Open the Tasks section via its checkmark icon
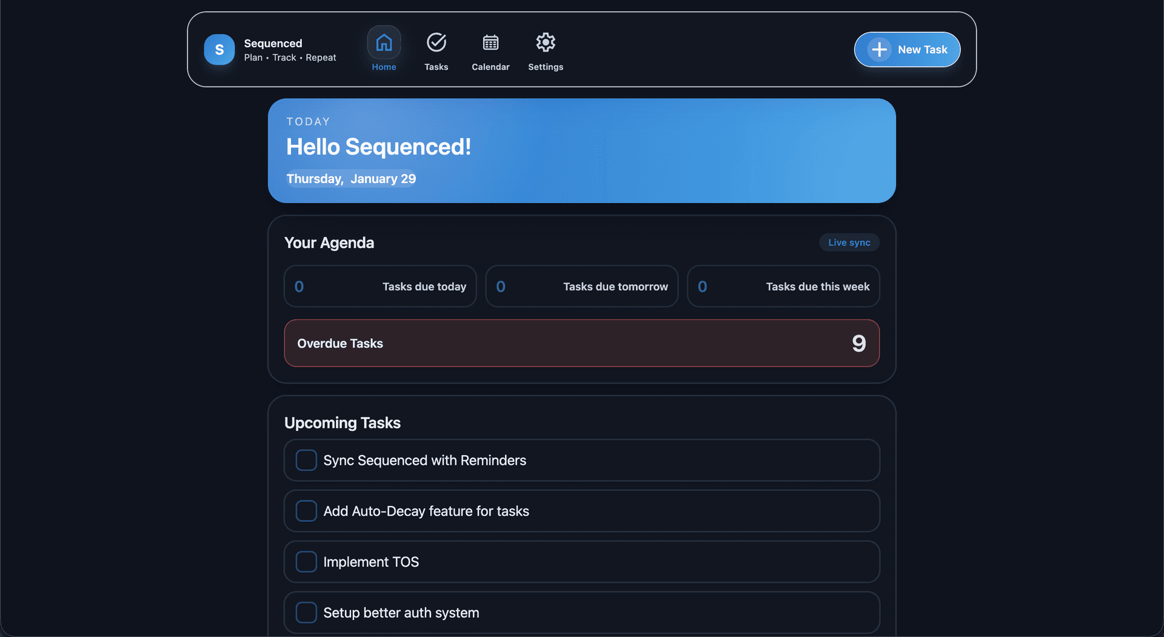This screenshot has width=1164, height=637. (436, 42)
